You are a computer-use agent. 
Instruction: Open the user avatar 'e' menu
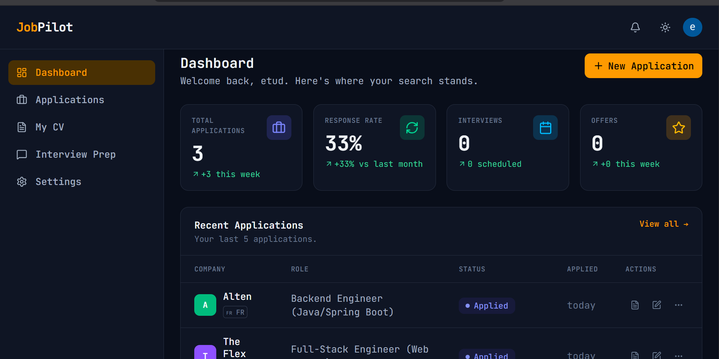pos(692,27)
